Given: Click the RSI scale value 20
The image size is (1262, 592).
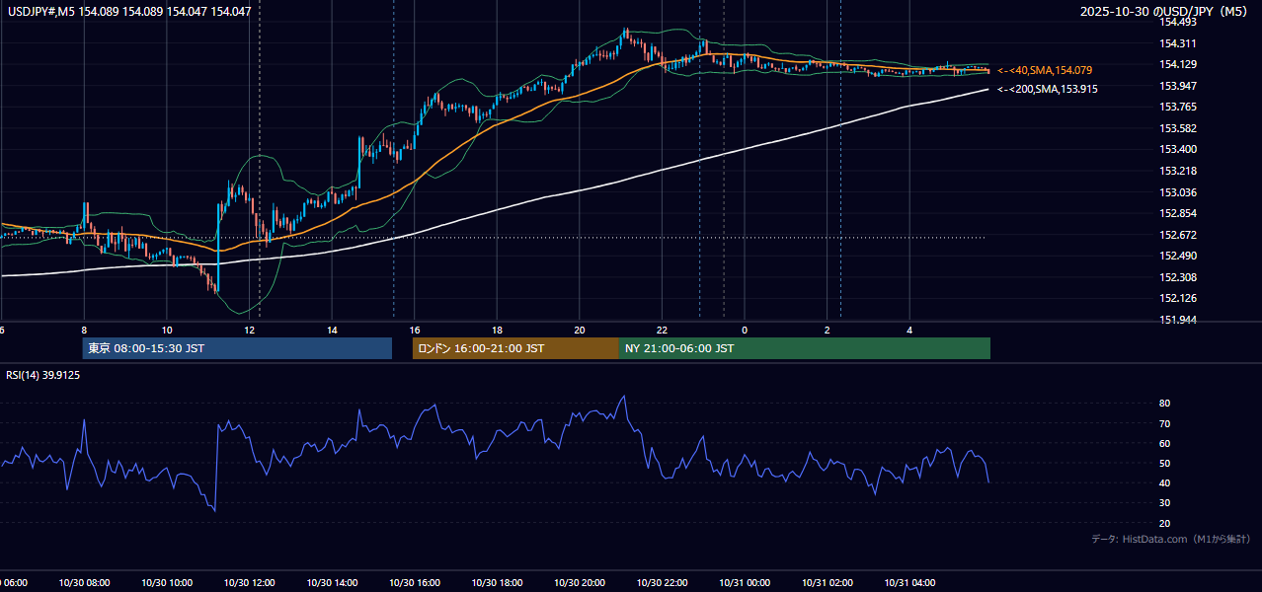Looking at the screenshot, I should coord(1164,523).
